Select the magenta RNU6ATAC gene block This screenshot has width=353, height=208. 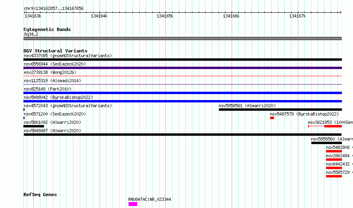133,204
